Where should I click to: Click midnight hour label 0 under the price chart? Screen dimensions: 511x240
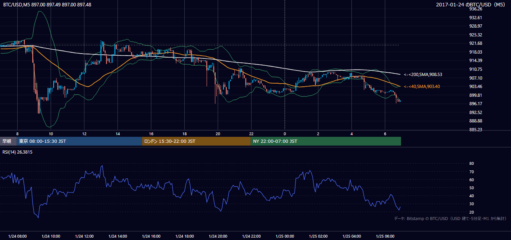click(285, 134)
